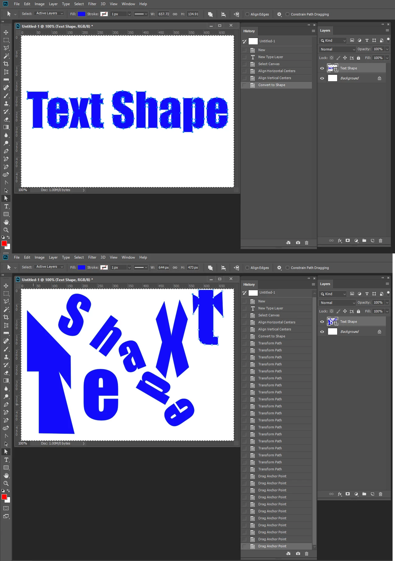Select the Hand tool in the top window
The image size is (395, 561).
(6, 222)
